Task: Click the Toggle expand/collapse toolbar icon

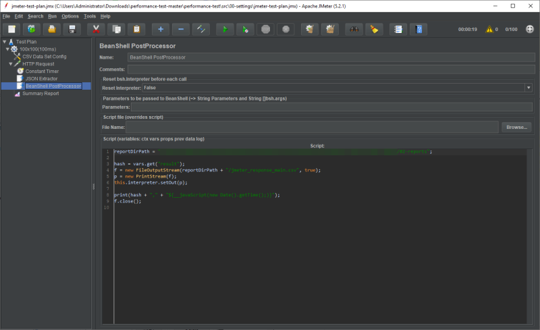Action: pyautogui.click(x=200, y=29)
